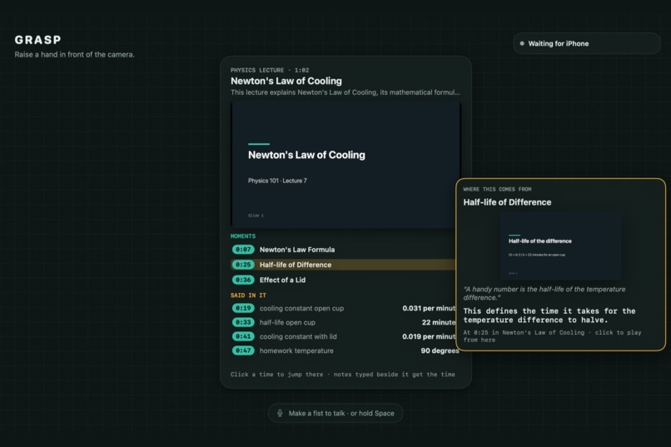Jump to 0:07 Newton's Law Formula timestamp

tap(243, 250)
